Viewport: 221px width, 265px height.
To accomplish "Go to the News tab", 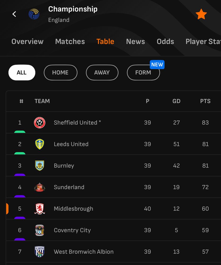I will coord(136,42).
